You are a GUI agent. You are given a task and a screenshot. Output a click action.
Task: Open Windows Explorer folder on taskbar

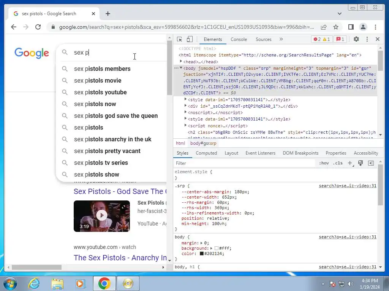tap(57, 283)
